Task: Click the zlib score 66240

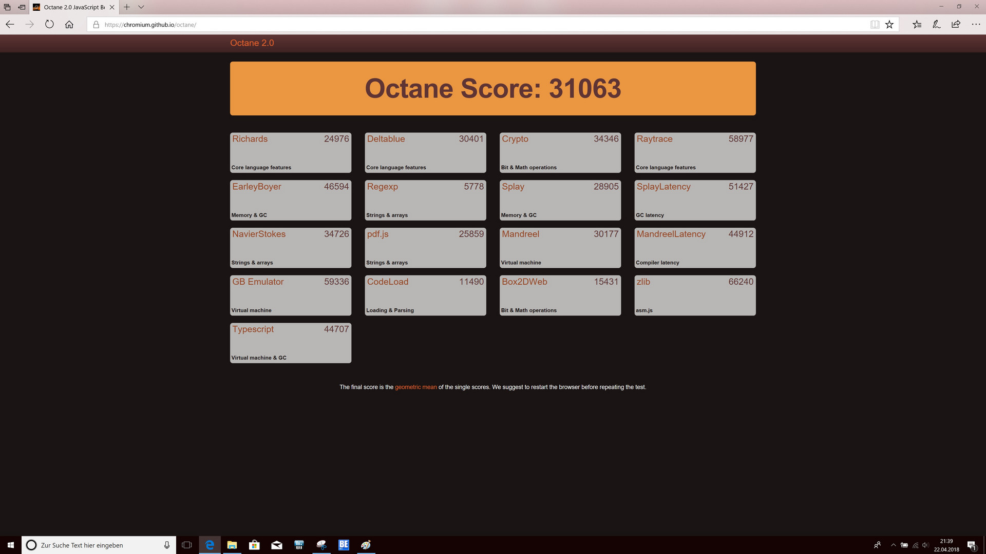Action: point(741,282)
